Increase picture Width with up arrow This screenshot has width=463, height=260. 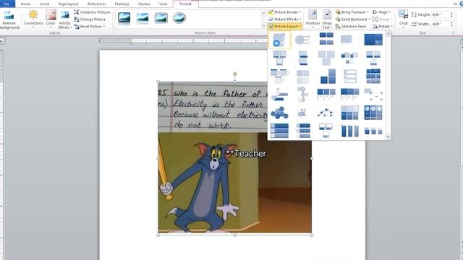[451, 22]
